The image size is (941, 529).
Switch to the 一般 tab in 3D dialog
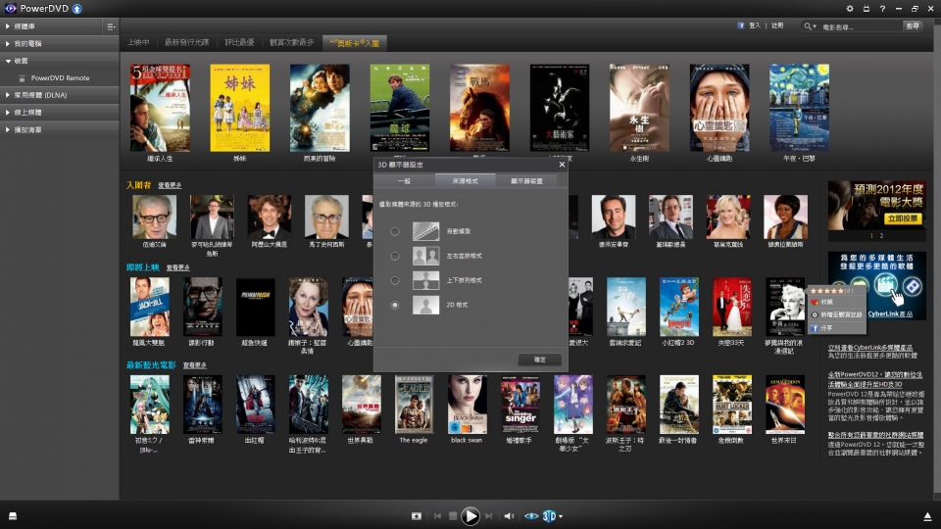[404, 181]
